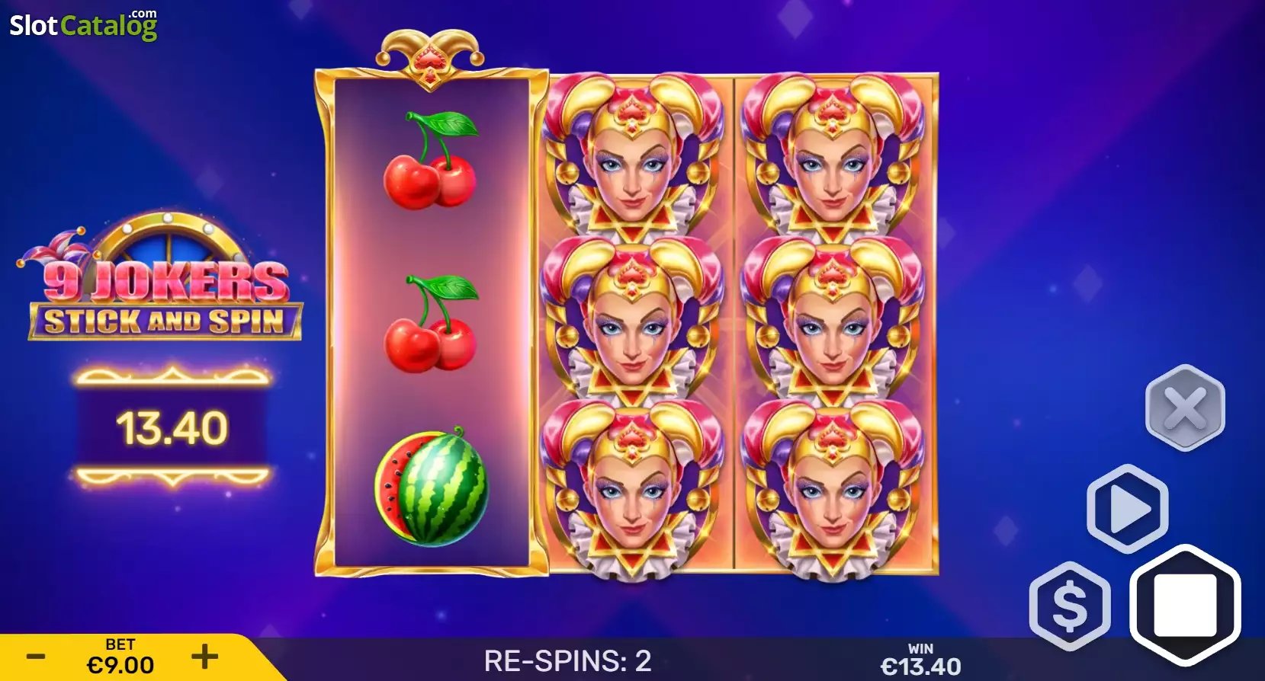The image size is (1265, 681).
Task: Select the top joker on the middle reel
Action: [x=633, y=156]
